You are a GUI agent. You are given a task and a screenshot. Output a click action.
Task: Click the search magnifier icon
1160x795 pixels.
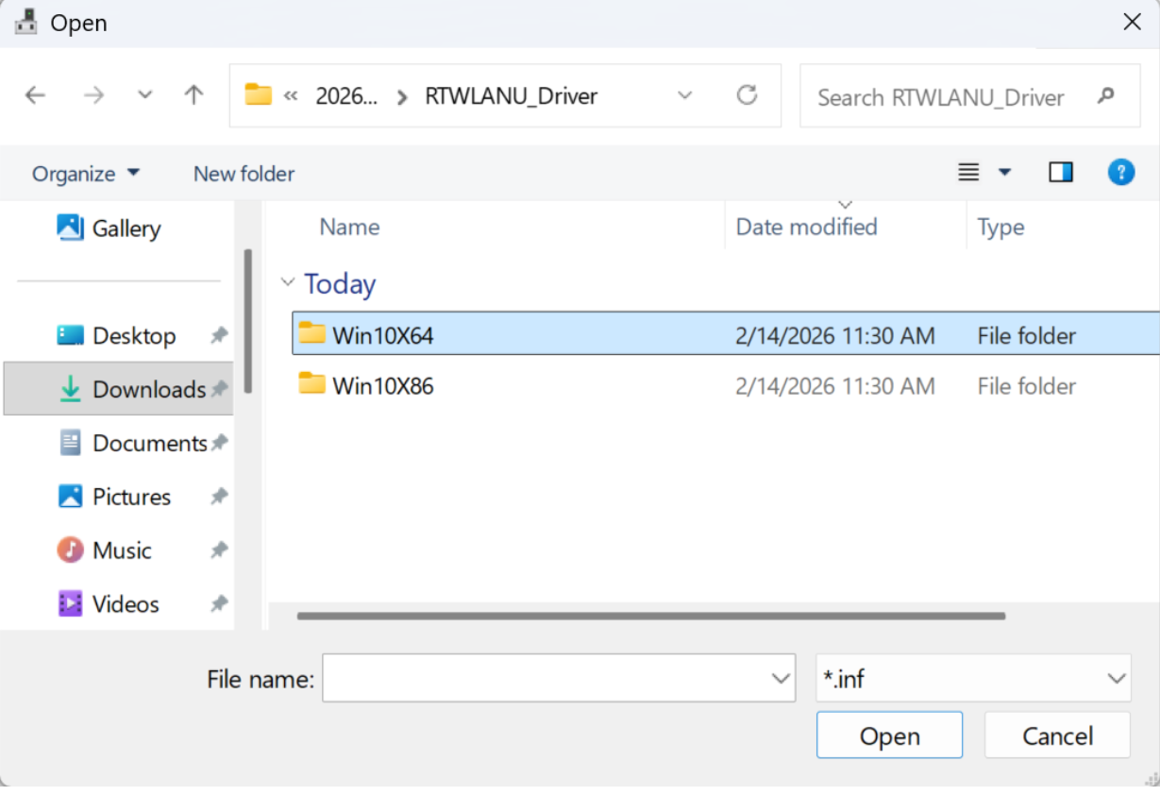(x=1106, y=96)
